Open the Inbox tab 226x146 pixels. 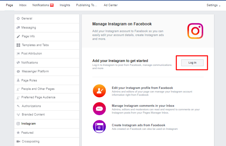point(23,5)
